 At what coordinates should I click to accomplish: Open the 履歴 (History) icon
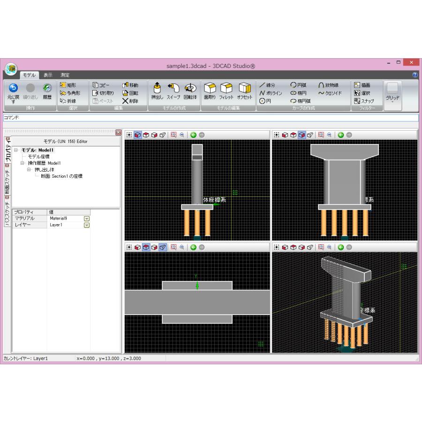coord(47,91)
